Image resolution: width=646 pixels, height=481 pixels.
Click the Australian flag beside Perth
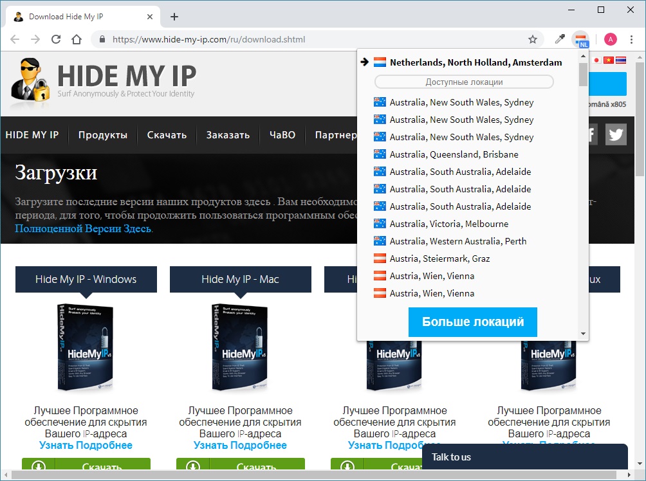(x=380, y=240)
